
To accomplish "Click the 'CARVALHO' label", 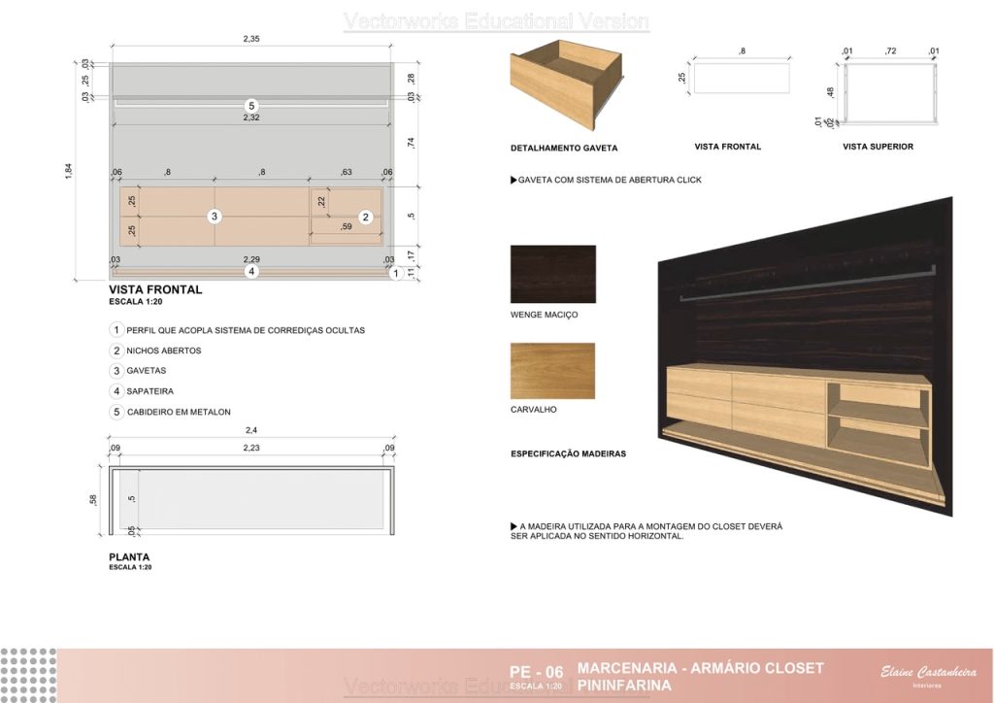I will click(534, 410).
